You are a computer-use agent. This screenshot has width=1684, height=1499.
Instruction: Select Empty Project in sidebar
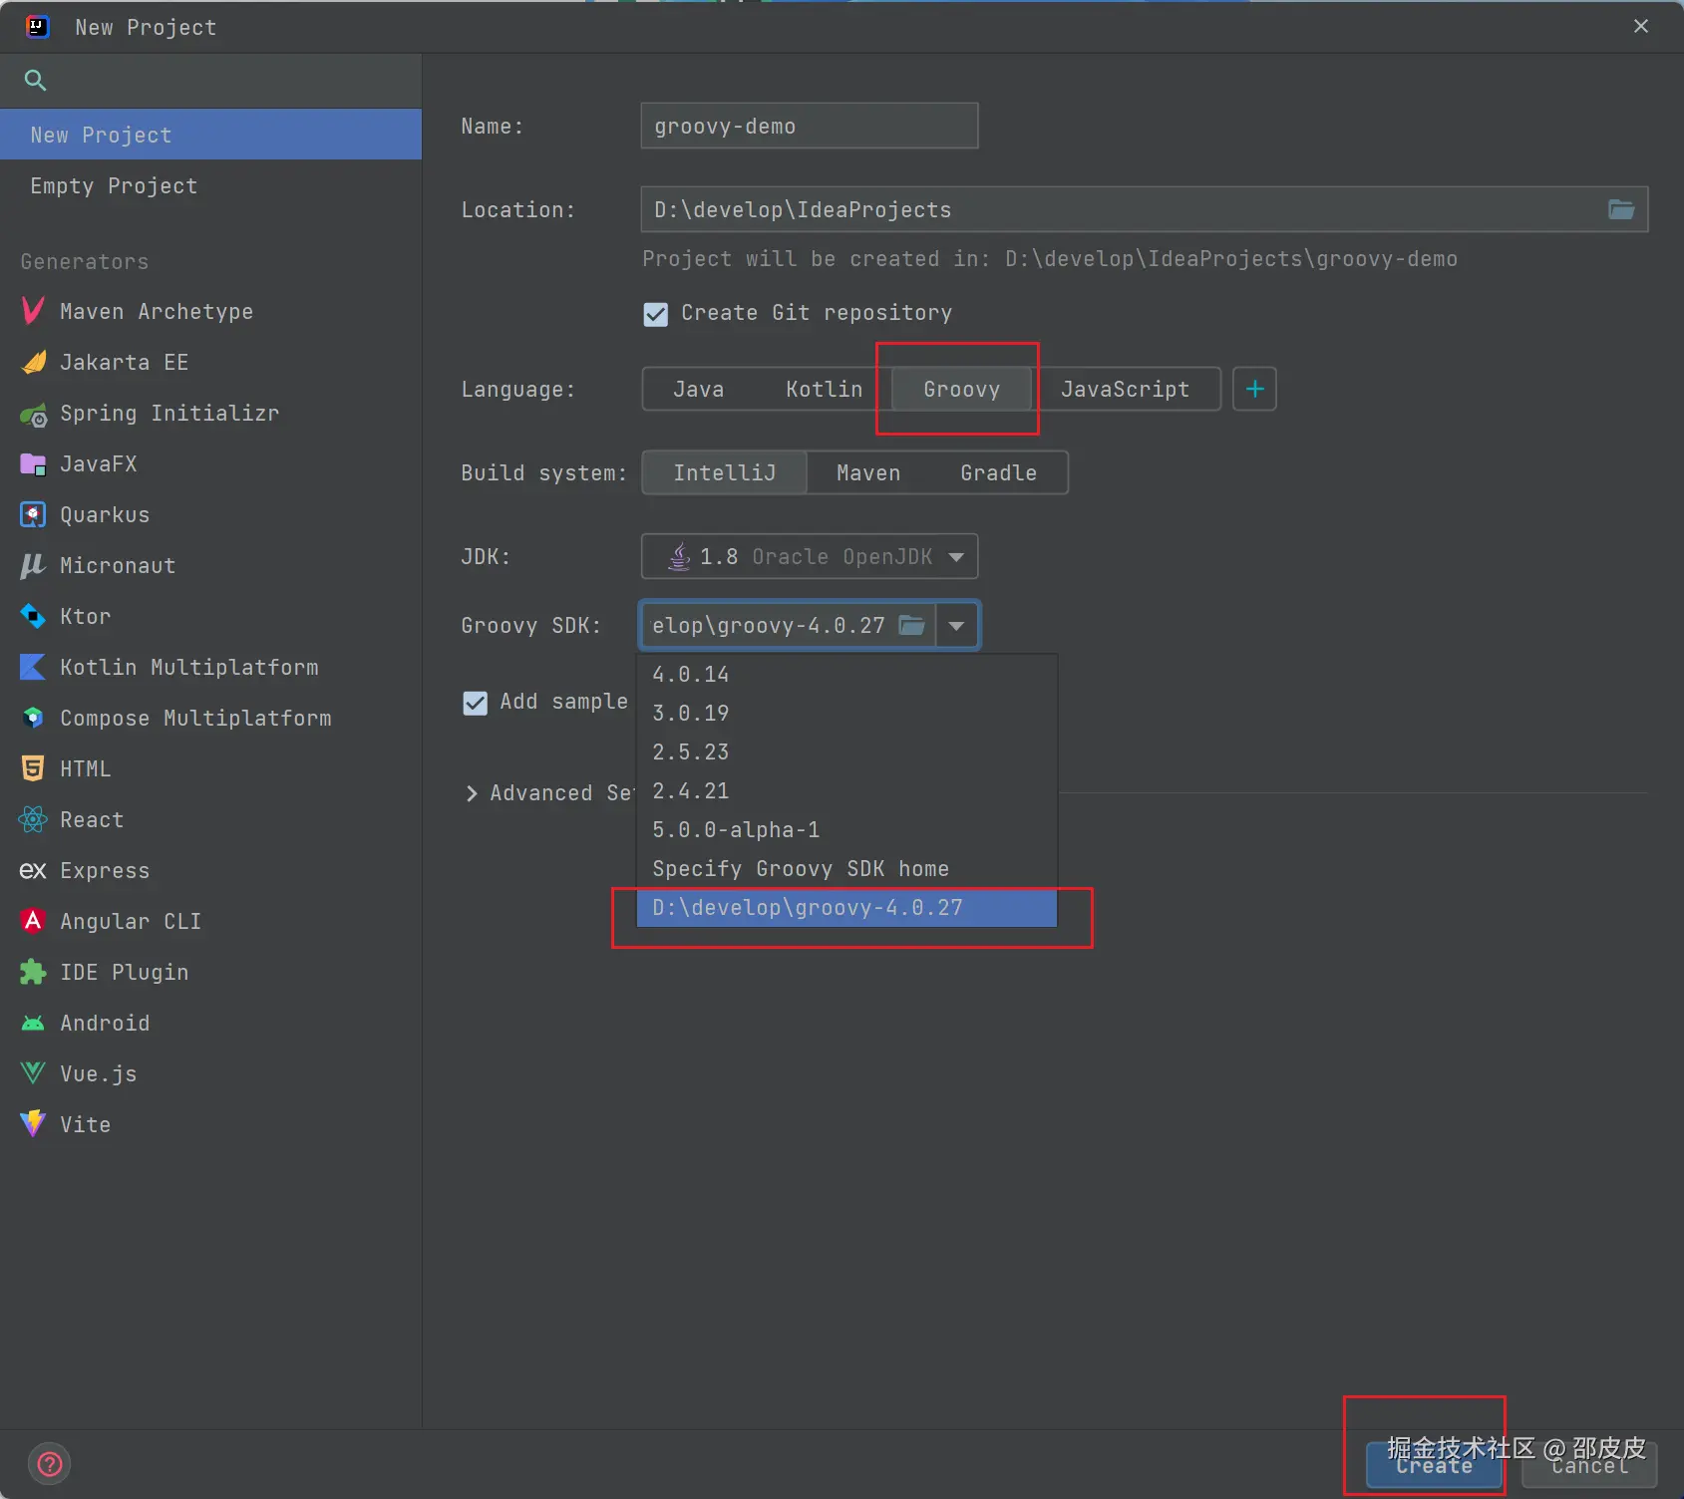(210, 185)
